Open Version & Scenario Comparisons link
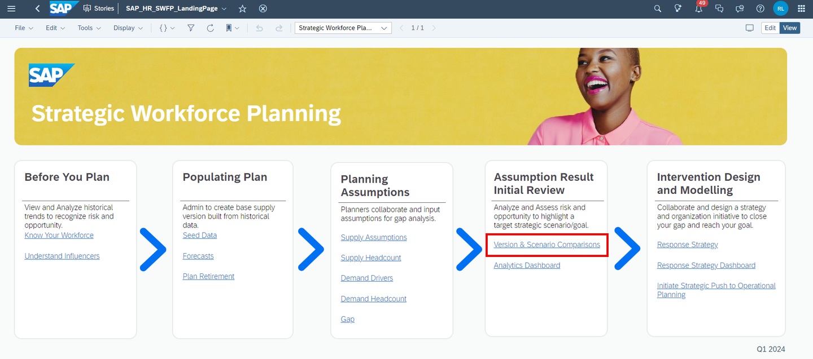The height and width of the screenshot is (359, 813). tap(547, 245)
